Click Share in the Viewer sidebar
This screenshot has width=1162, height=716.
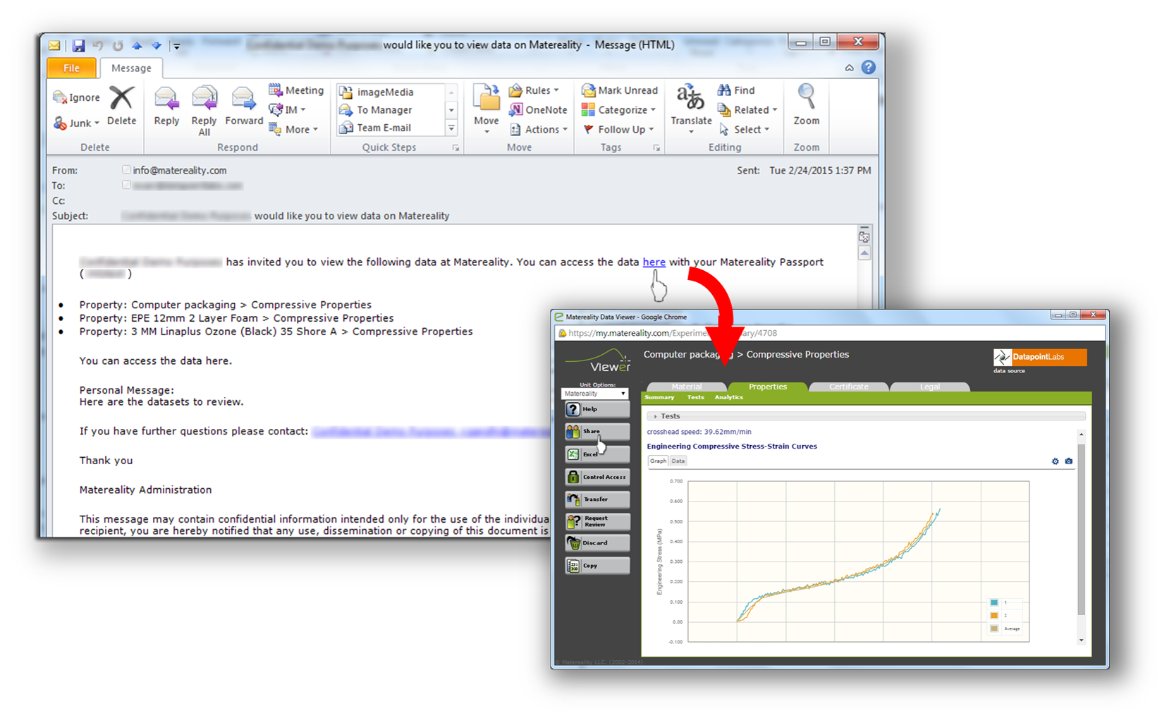click(597, 432)
